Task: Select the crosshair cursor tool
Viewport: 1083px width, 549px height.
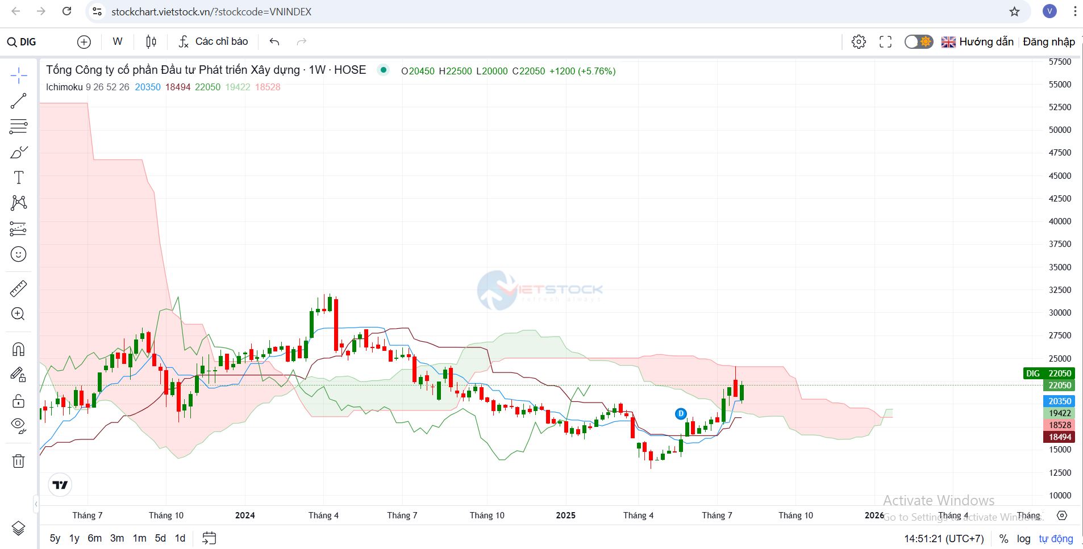Action: pos(18,76)
